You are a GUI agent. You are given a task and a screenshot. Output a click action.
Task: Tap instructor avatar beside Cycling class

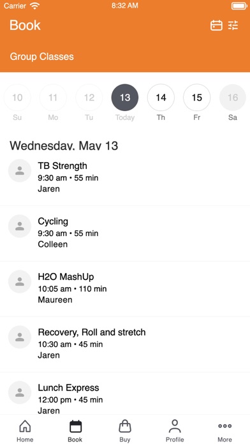(x=20, y=226)
